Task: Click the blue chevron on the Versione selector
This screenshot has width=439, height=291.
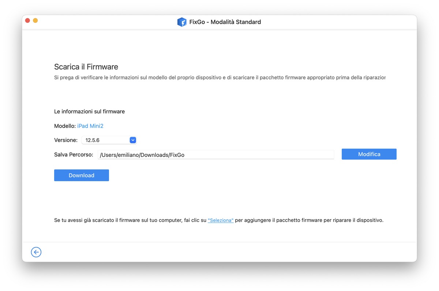Action: (x=132, y=140)
